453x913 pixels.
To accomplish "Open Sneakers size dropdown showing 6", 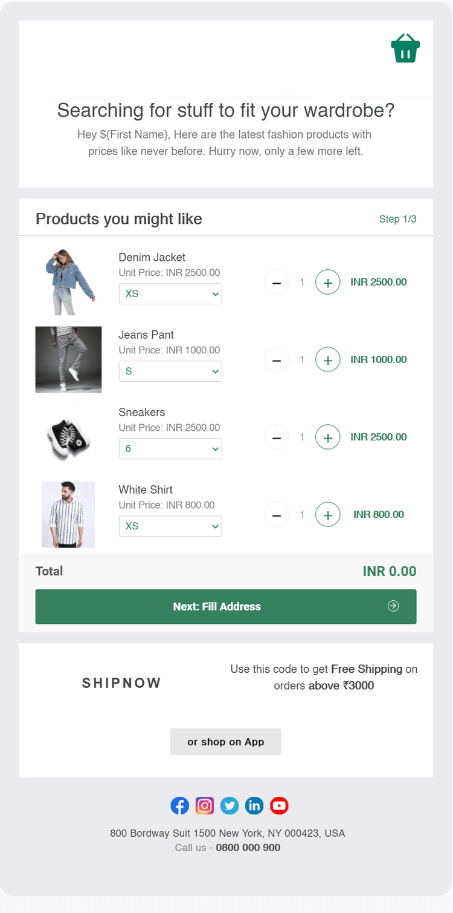I will click(x=170, y=449).
